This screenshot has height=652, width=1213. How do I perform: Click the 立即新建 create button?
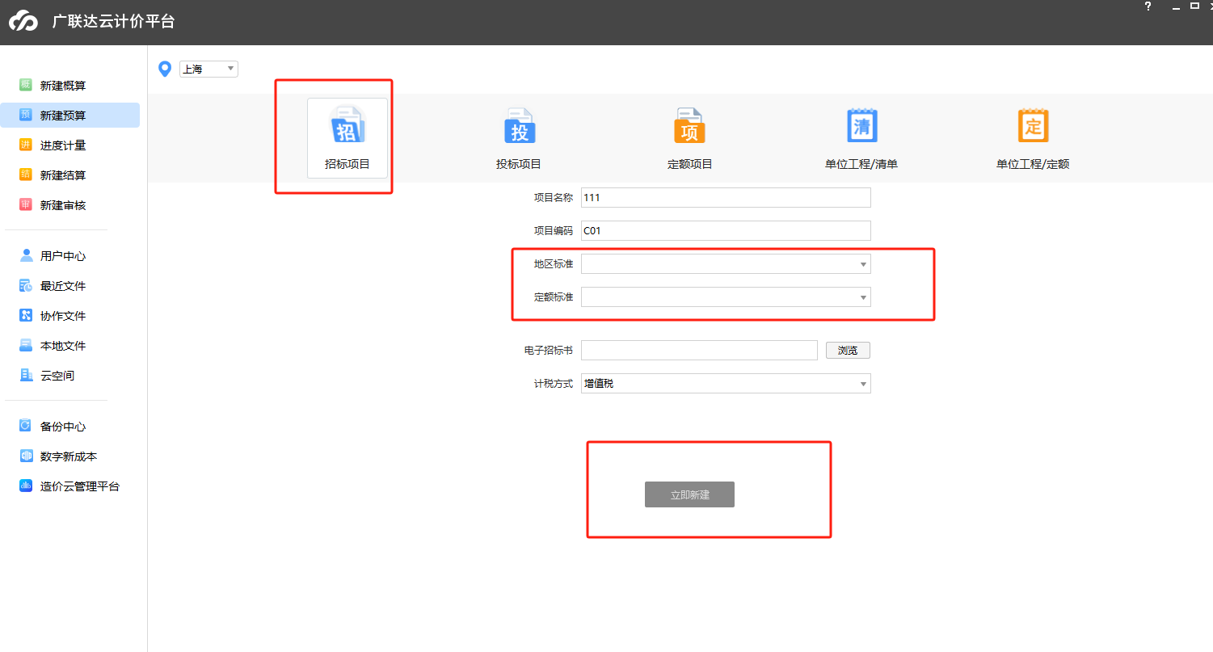point(689,494)
